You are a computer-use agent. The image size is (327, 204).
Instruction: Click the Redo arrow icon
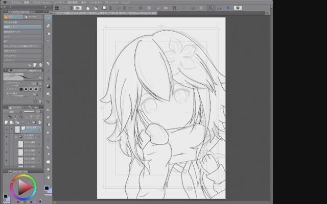[x=131, y=8]
